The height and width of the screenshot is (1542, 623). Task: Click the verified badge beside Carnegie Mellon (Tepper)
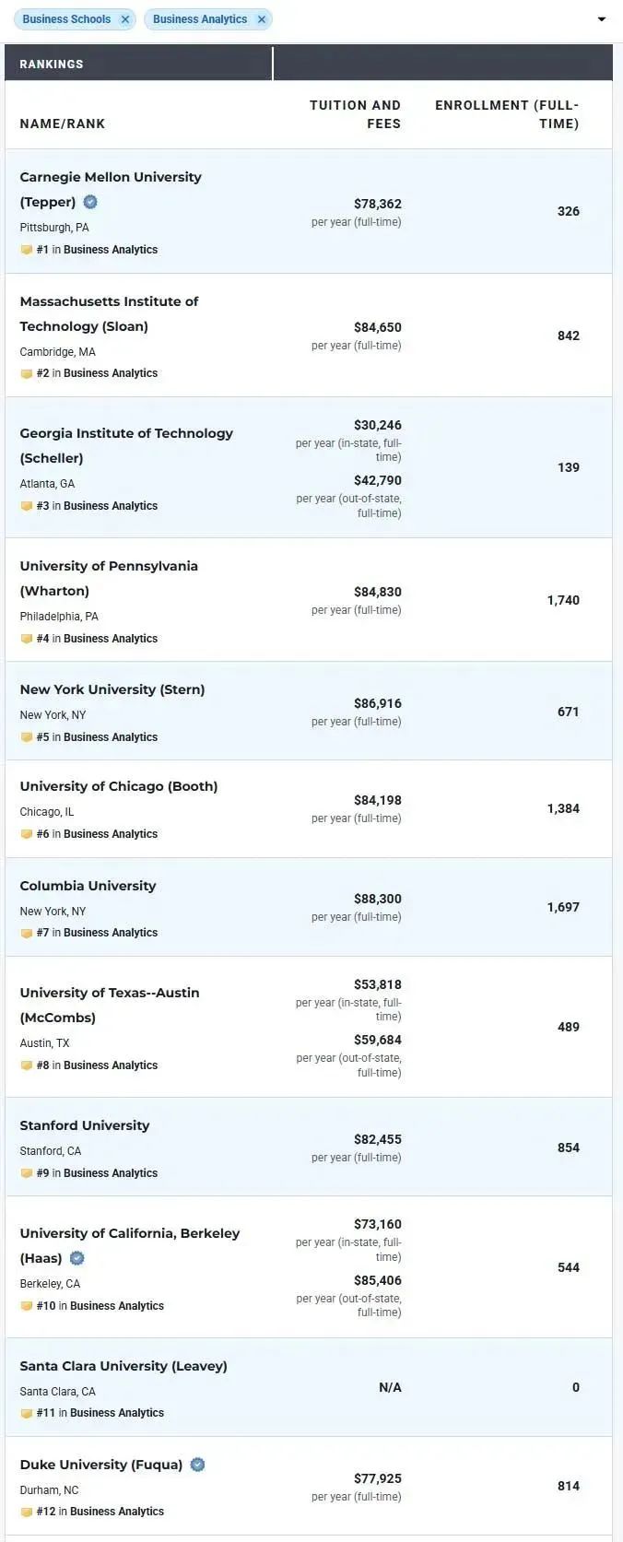90,202
